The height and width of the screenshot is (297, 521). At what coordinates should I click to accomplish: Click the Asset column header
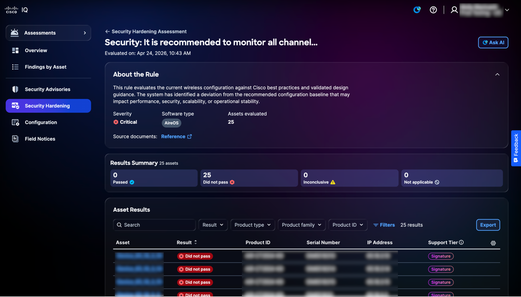123,243
